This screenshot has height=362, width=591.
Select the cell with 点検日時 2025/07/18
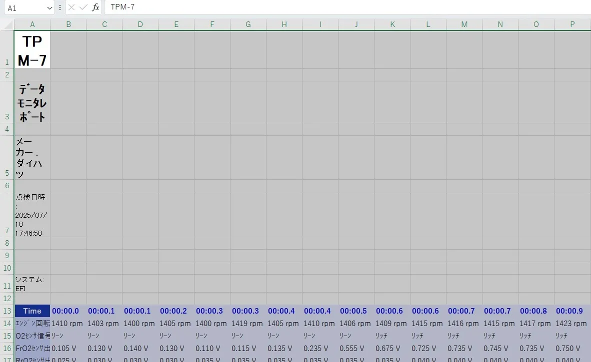pos(32,215)
